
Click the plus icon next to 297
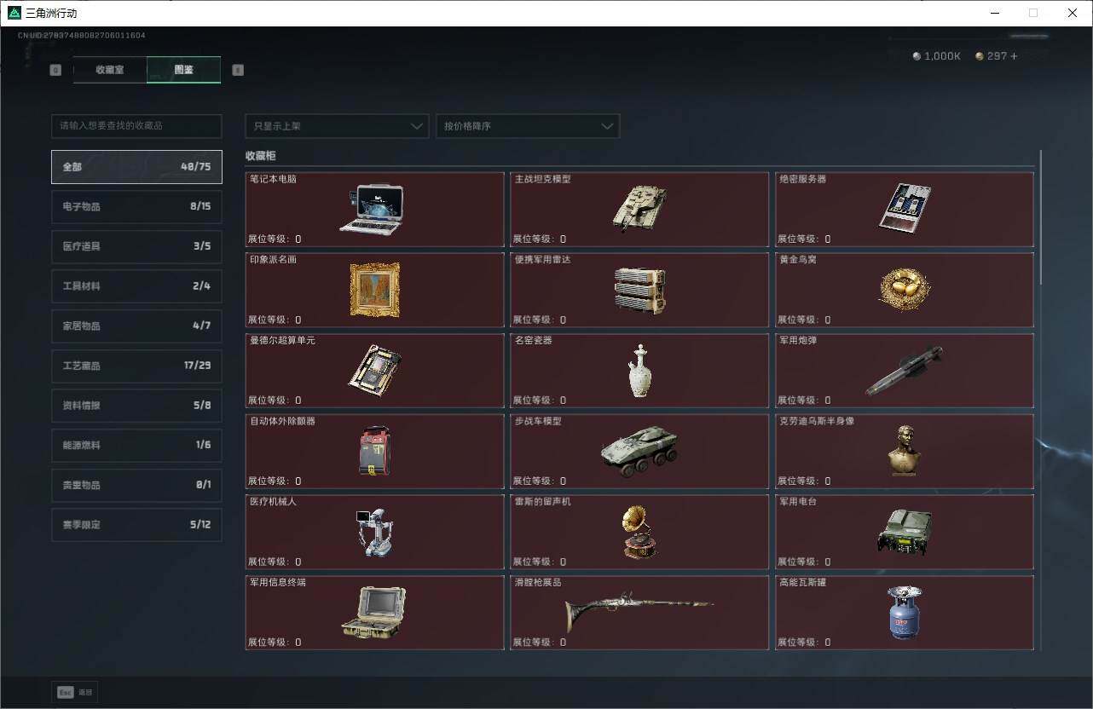point(1014,56)
